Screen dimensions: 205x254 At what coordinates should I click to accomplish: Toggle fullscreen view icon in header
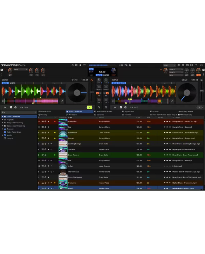[x=196, y=65]
